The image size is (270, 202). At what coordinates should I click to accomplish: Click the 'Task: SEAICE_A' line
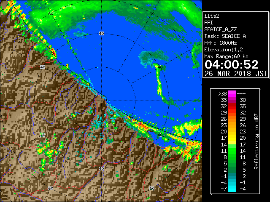click(225, 36)
